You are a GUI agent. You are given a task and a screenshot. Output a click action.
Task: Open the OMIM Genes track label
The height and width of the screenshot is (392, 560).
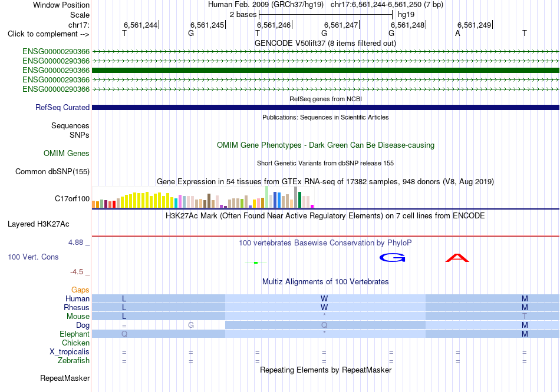pyautogui.click(x=67, y=154)
